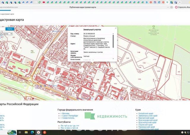Open the земельный участок type dropdown
The height and width of the screenshot is (135, 190).
click(x=6, y=34)
